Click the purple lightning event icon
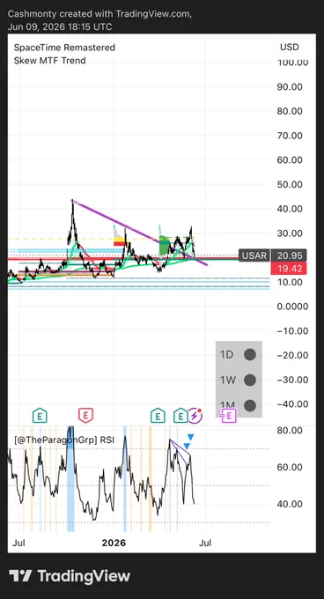The image size is (324, 599). pos(195,415)
